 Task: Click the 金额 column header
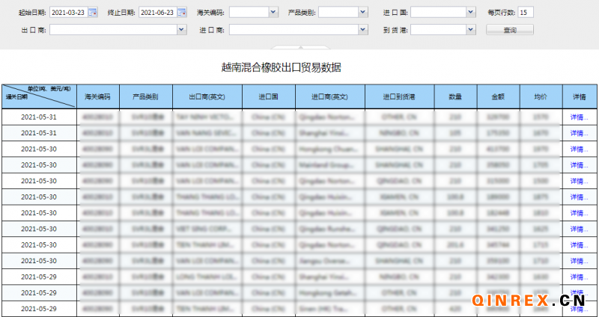click(497, 97)
